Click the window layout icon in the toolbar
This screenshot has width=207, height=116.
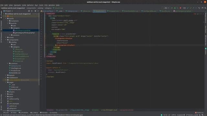202,8
